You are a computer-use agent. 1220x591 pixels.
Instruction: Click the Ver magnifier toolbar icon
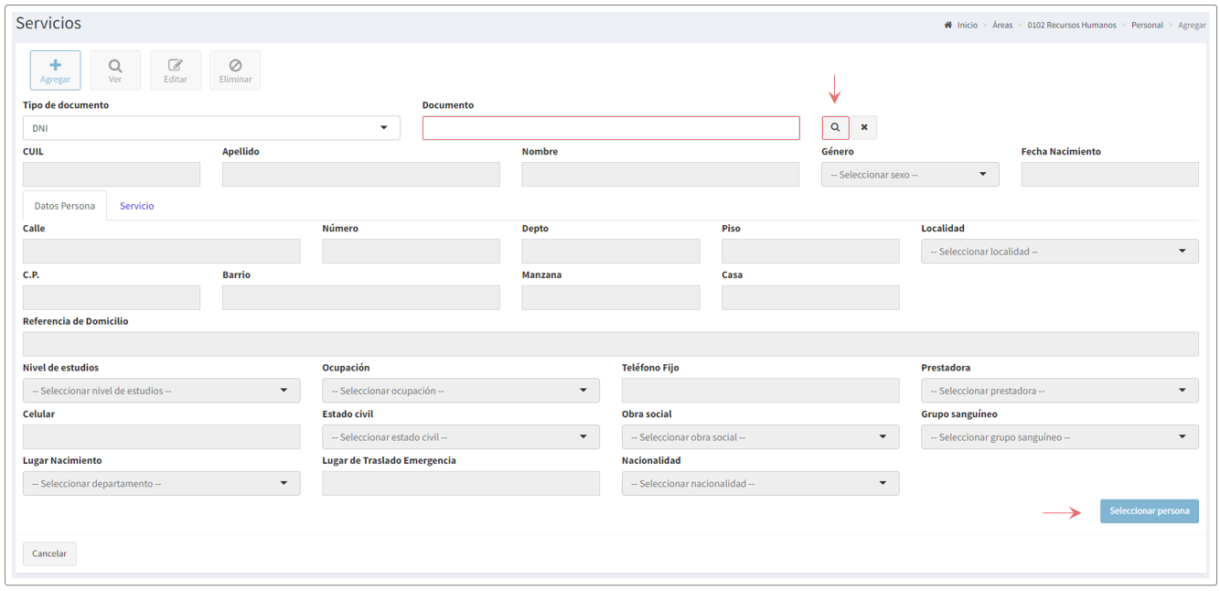(115, 70)
